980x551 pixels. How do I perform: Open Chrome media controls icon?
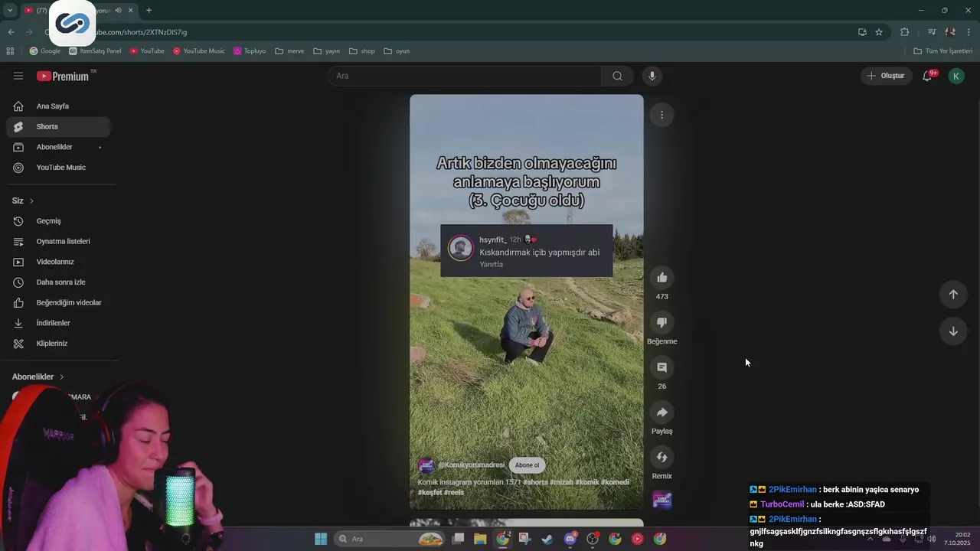click(x=932, y=32)
